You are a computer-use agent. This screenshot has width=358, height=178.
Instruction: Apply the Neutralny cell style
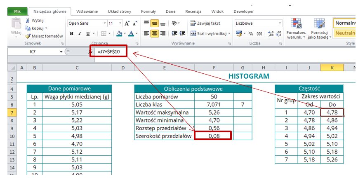click(345, 33)
